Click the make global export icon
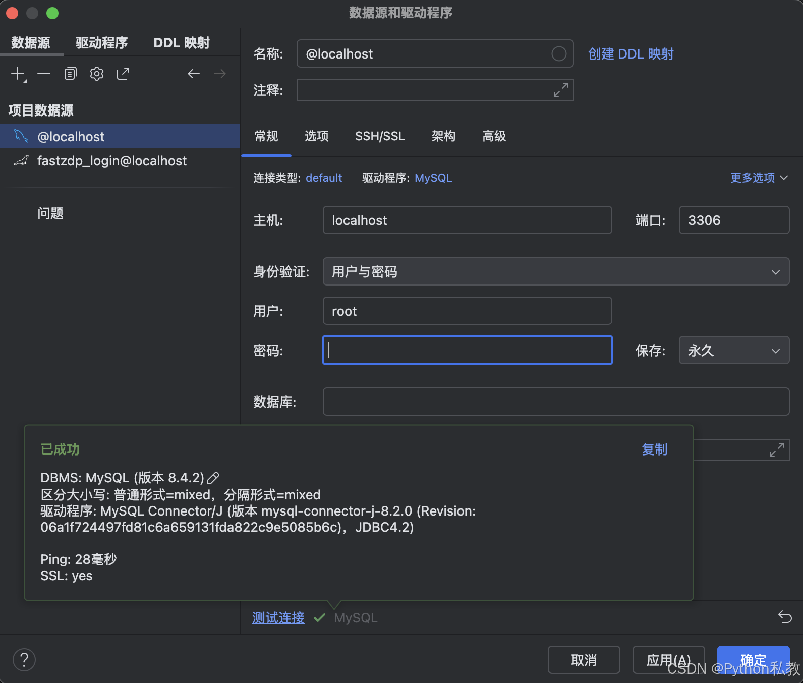The width and height of the screenshot is (803, 683). click(x=123, y=74)
